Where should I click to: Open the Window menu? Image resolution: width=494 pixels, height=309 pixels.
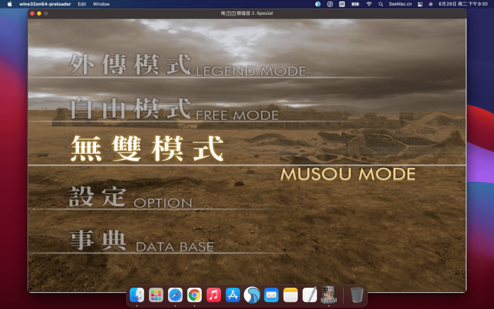(101, 4)
